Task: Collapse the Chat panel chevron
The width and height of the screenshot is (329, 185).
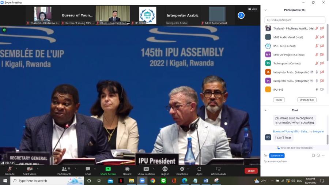Action: point(266,110)
